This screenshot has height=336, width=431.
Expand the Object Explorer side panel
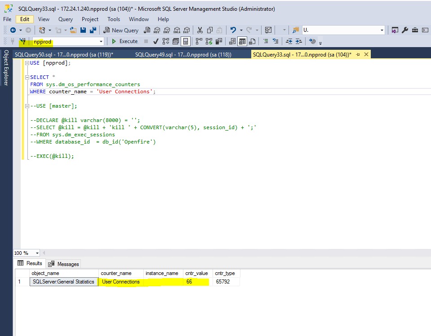6,68
